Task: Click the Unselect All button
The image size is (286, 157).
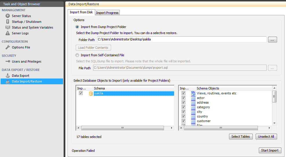Action: point(266,137)
